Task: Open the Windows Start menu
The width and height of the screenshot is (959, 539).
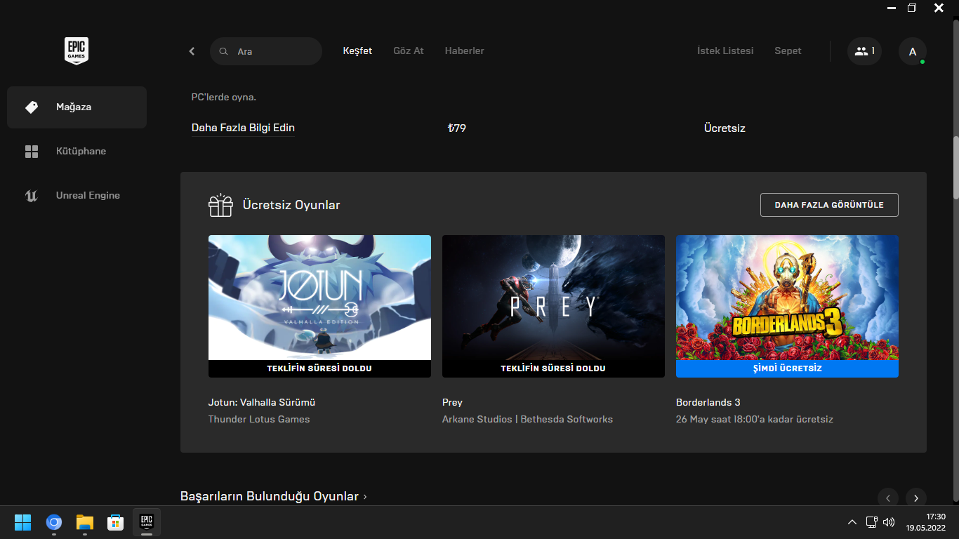Action: pos(23,522)
